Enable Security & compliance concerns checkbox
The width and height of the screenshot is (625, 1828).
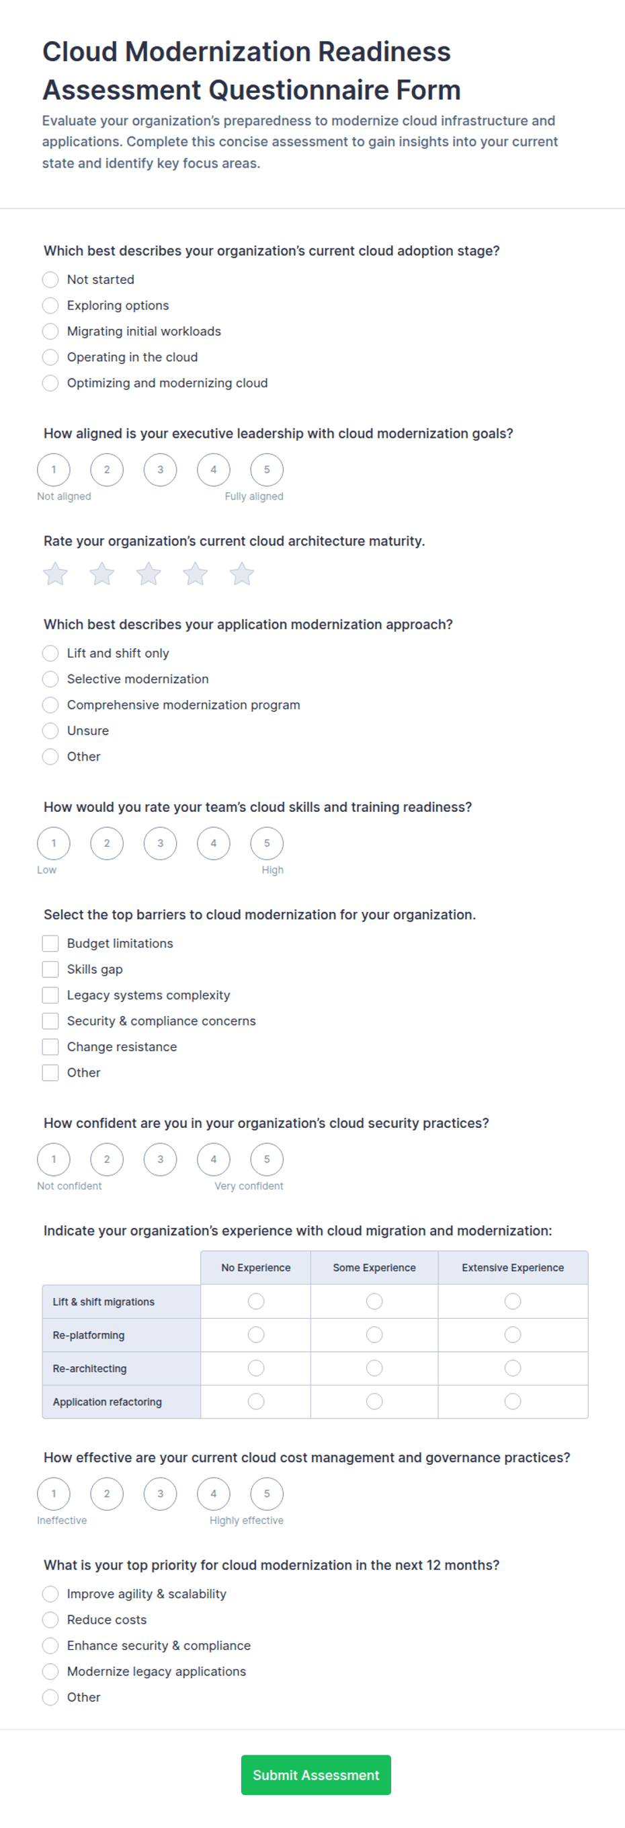tap(50, 1020)
